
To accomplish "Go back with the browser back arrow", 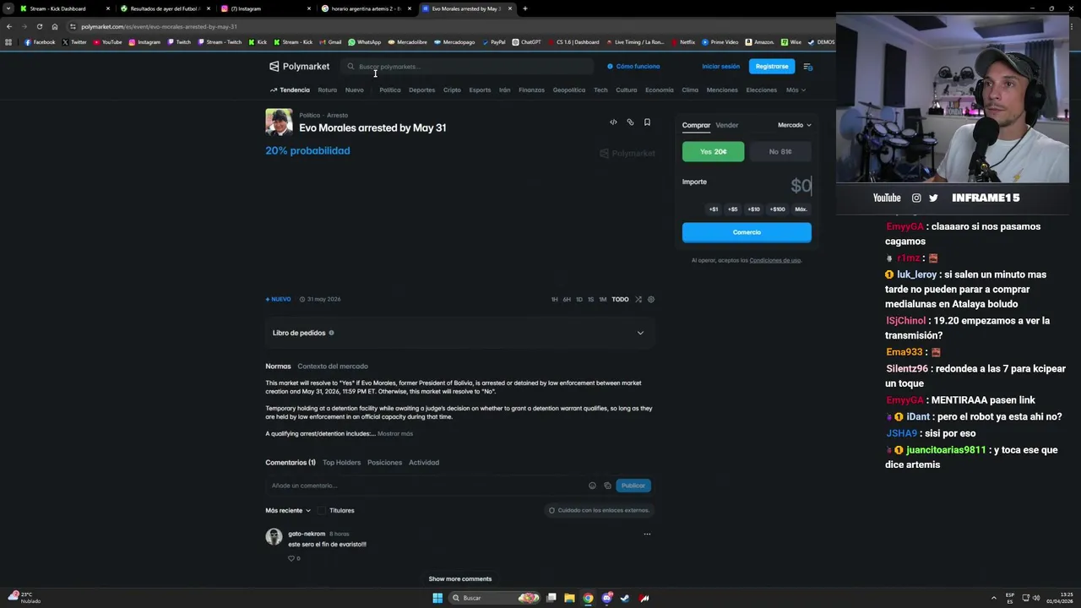I will pyautogui.click(x=8, y=26).
